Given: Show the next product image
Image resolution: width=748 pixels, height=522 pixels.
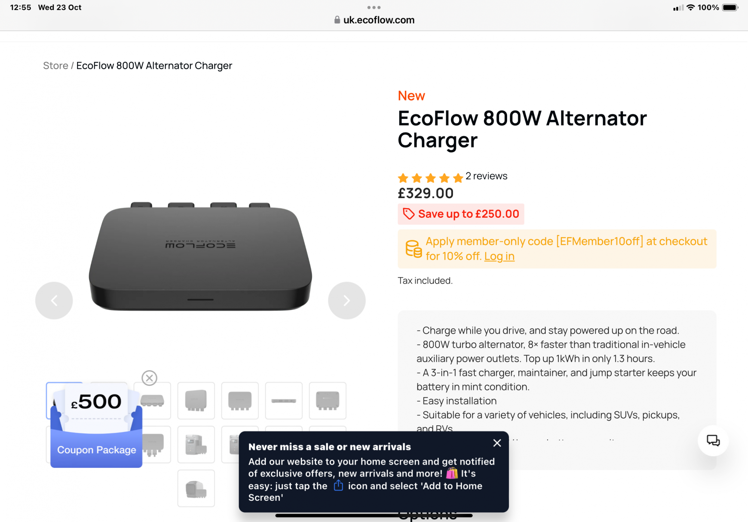Looking at the screenshot, I should tap(346, 300).
